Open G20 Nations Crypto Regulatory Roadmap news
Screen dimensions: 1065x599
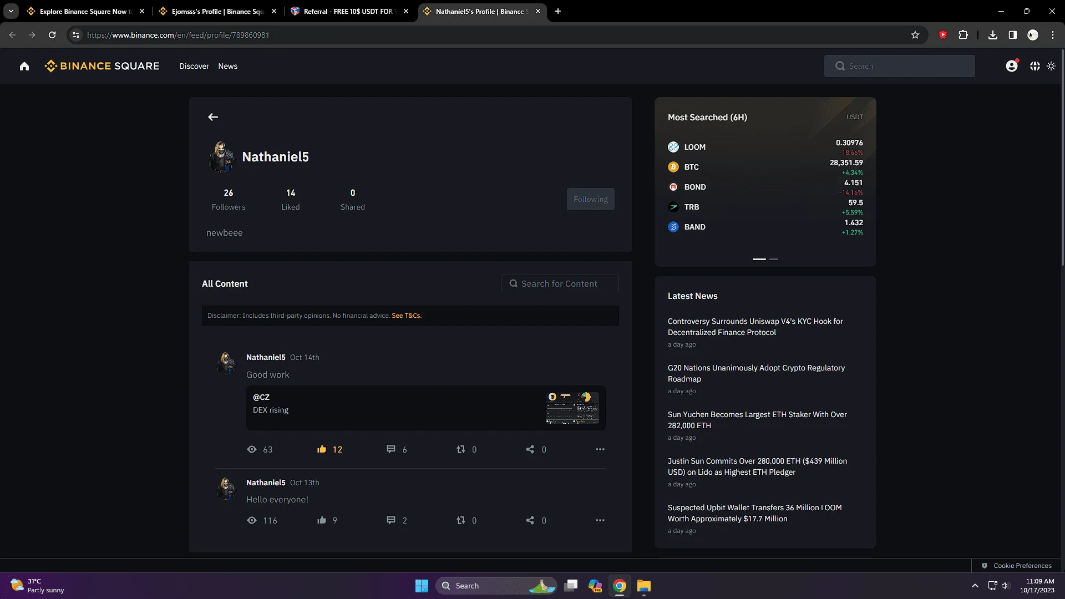click(757, 373)
